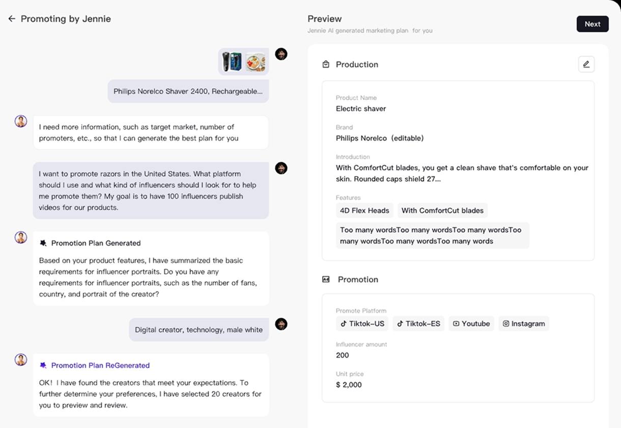This screenshot has height=428, width=621.
Task: Click the Brand field label
Action: click(344, 127)
